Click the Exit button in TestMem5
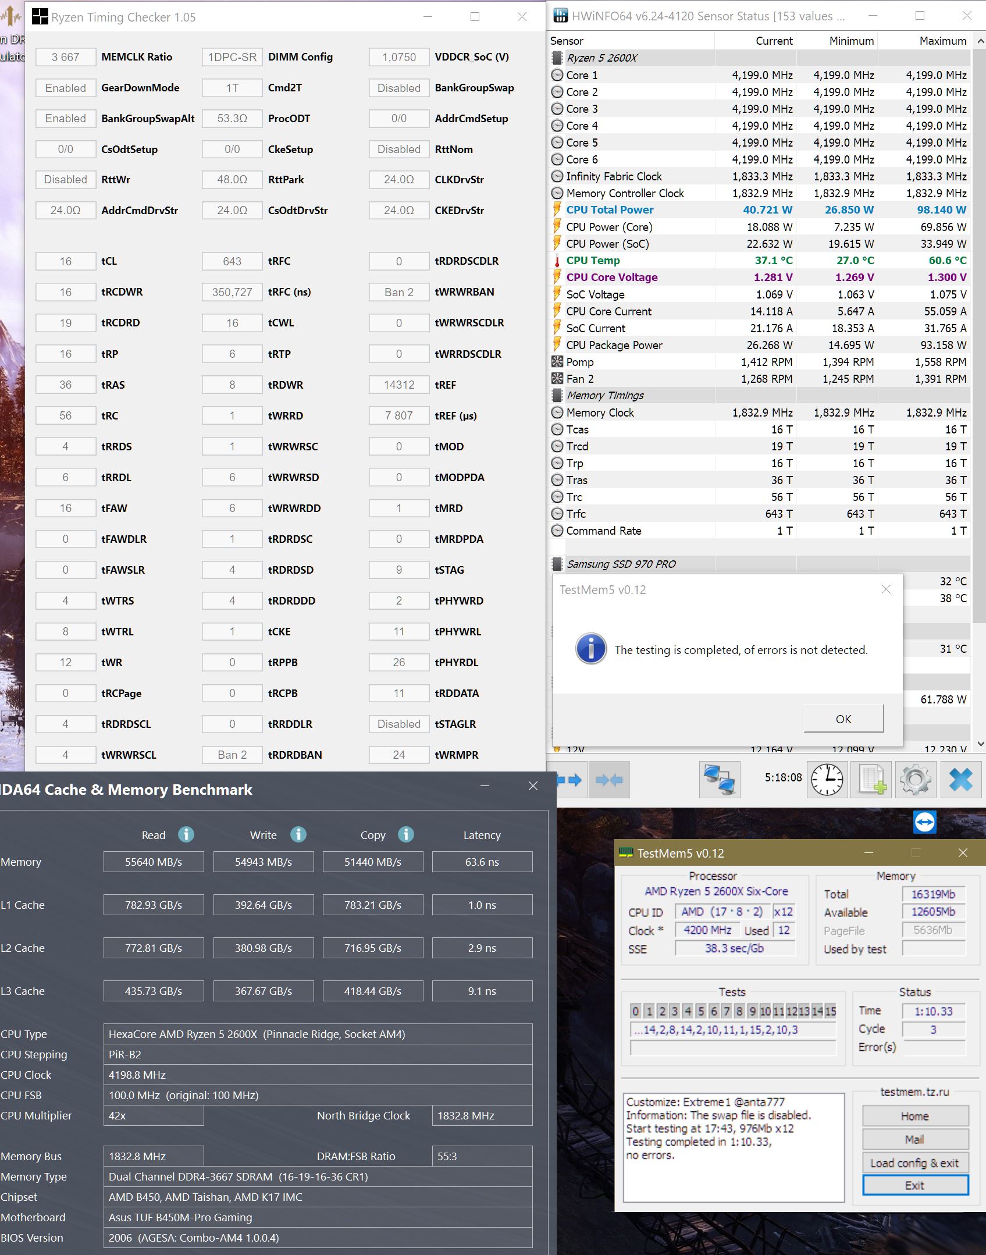 (x=915, y=1185)
